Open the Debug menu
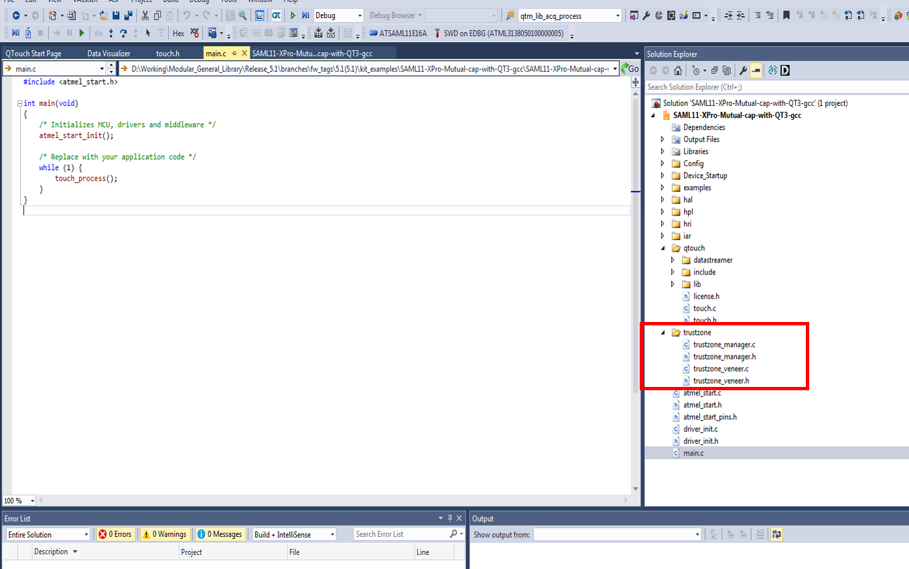Image resolution: width=909 pixels, height=569 pixels. click(x=199, y=2)
